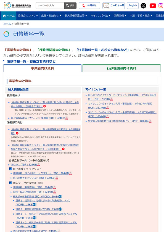
Task: Click Word icon beside 別紙2 緊急時対策基準
Action: point(60,209)
